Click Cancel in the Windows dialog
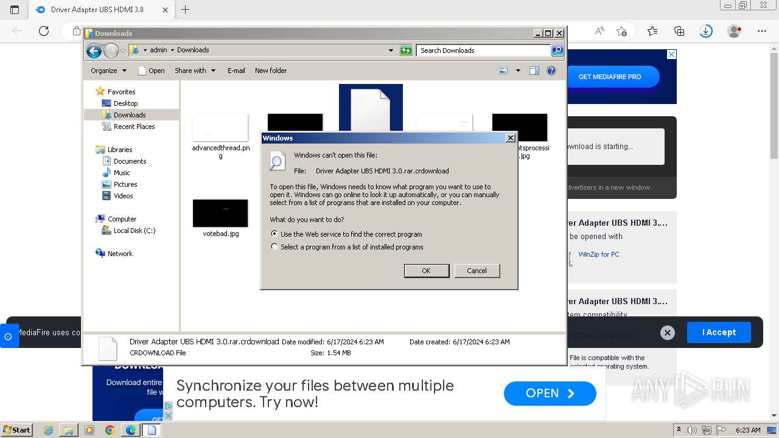Viewport: 779px width, 438px height. [x=477, y=271]
